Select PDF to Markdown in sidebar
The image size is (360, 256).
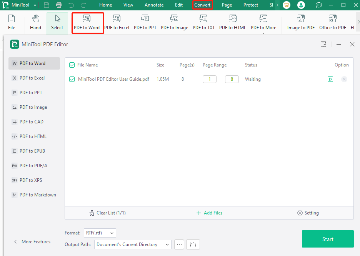click(x=34, y=195)
